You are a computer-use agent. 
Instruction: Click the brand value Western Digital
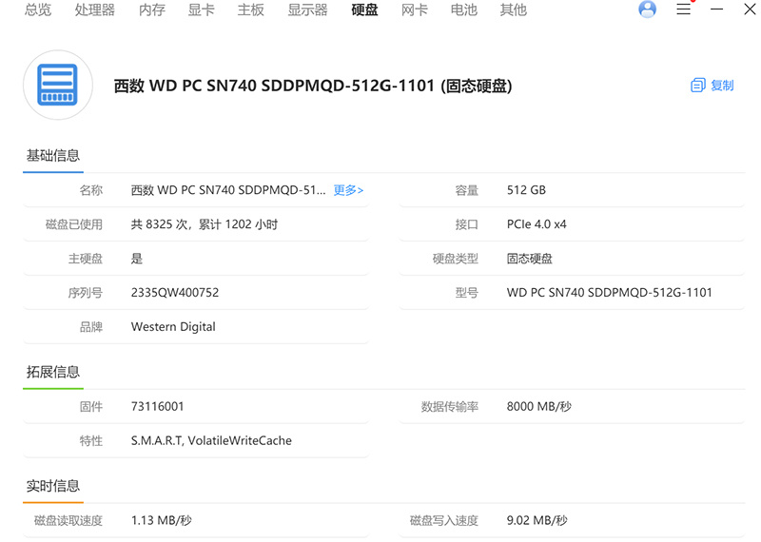point(173,327)
